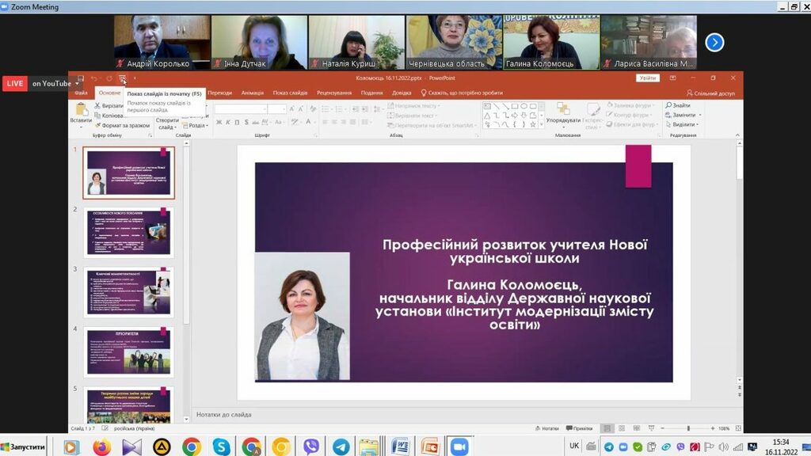The height and width of the screenshot is (456, 811).
Task: Toggle bold (Ж) formatting
Action: click(219, 122)
